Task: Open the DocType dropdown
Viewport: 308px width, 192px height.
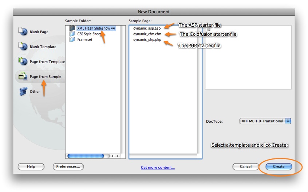Action: pos(265,121)
